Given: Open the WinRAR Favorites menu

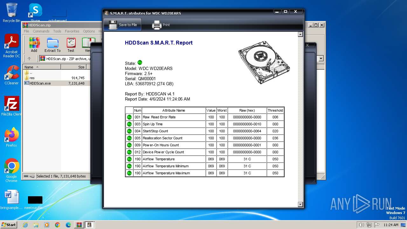Looking at the screenshot, I should tap(72, 31).
